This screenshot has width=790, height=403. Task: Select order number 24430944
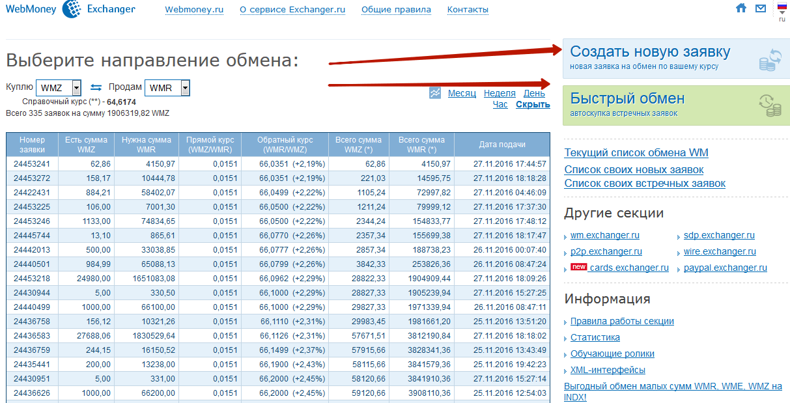32,293
